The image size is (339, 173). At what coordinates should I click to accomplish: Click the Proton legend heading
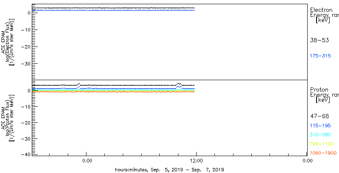click(319, 90)
